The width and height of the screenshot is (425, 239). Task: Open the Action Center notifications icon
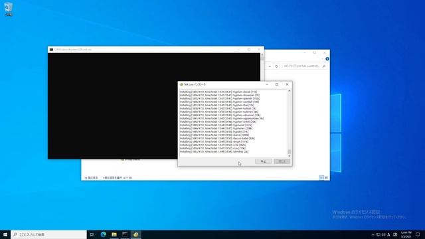tap(418, 234)
